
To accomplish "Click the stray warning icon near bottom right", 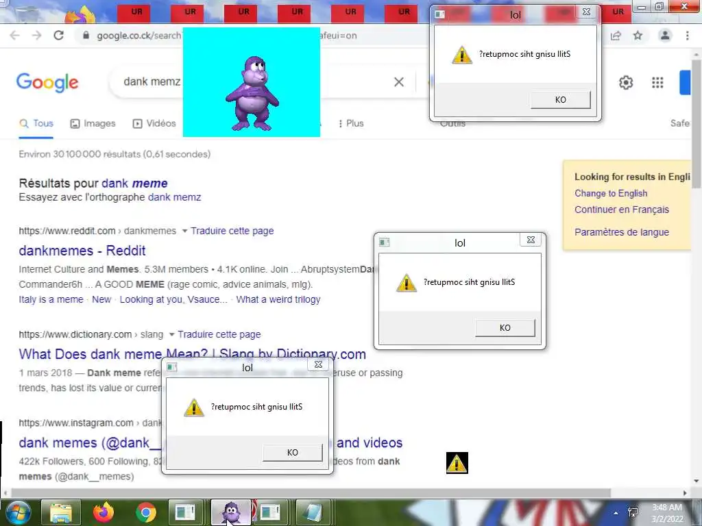I will [x=457, y=462].
